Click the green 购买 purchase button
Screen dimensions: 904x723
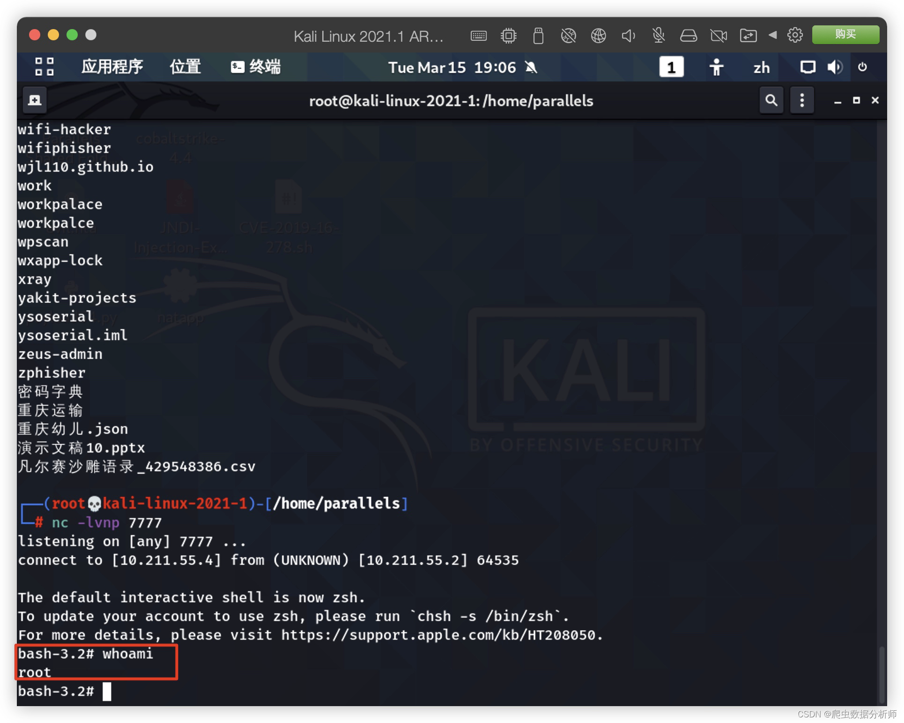point(845,35)
